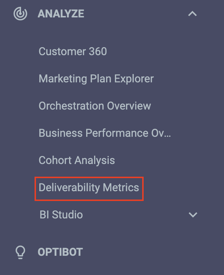The image size is (224, 275).
Task: Open the OPTIBOT section
Action: 60,252
